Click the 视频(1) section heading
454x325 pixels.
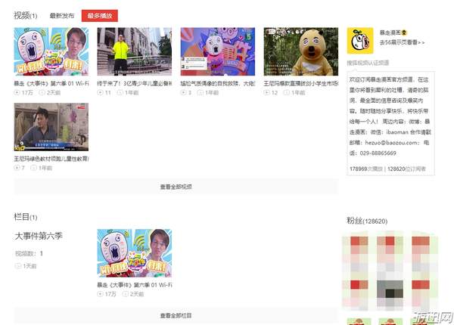[x=26, y=16]
